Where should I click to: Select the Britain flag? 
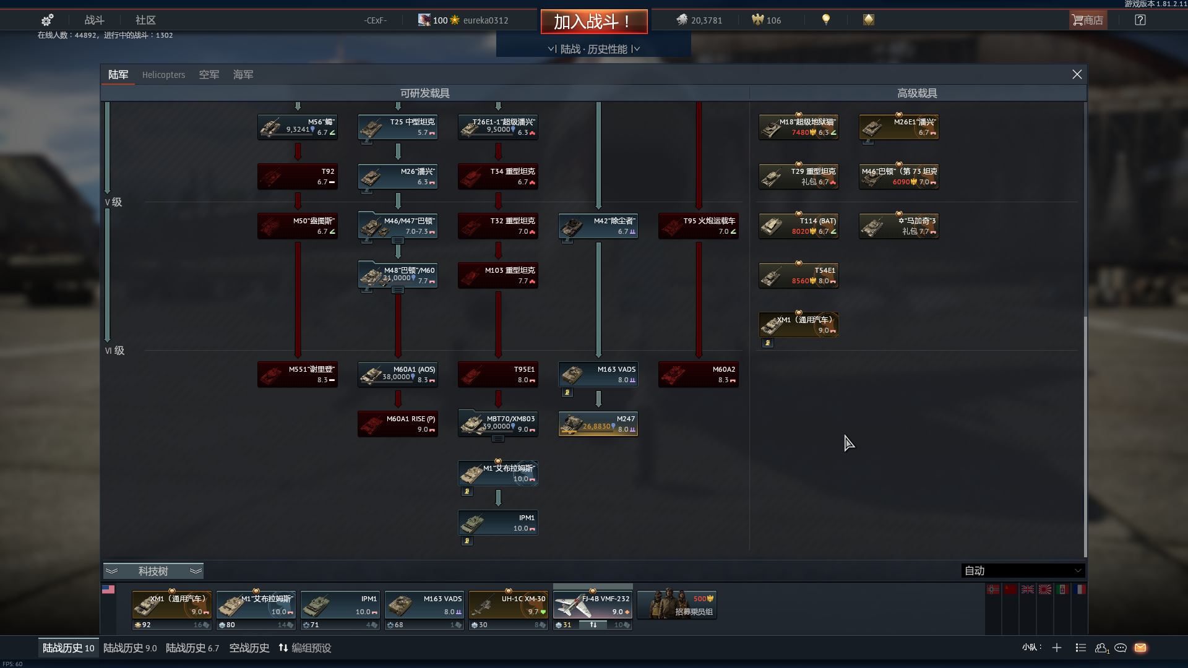coord(1028,589)
